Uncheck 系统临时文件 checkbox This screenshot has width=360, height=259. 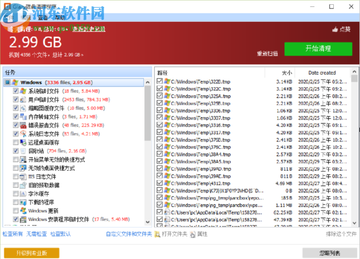click(15, 91)
